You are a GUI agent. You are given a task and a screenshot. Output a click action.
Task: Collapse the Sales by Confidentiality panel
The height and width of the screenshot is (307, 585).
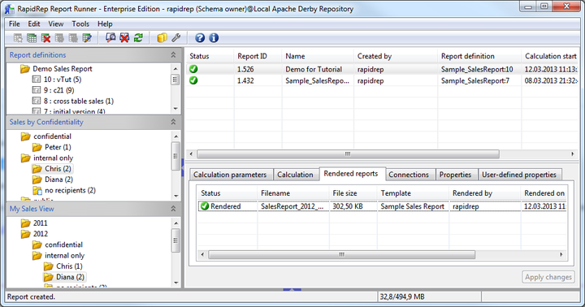pyautogui.click(x=173, y=122)
